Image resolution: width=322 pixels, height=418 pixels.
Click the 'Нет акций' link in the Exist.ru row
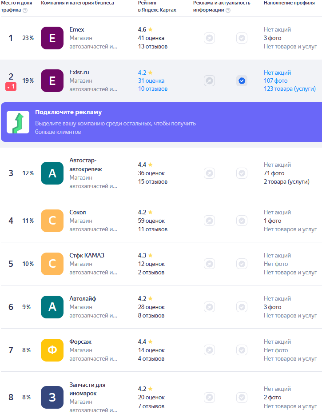click(x=277, y=72)
